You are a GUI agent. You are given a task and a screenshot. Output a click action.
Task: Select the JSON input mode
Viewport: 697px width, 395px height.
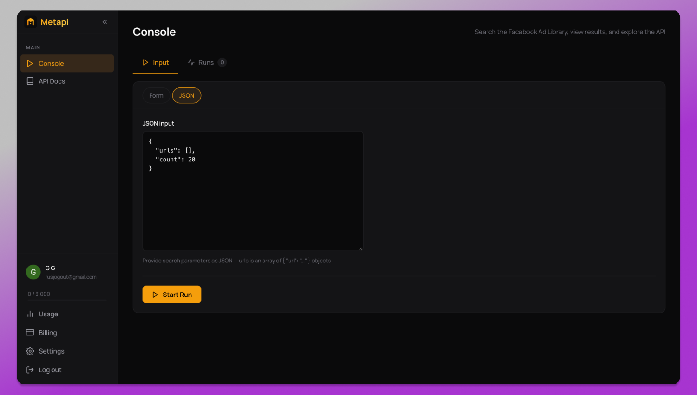pyautogui.click(x=187, y=95)
